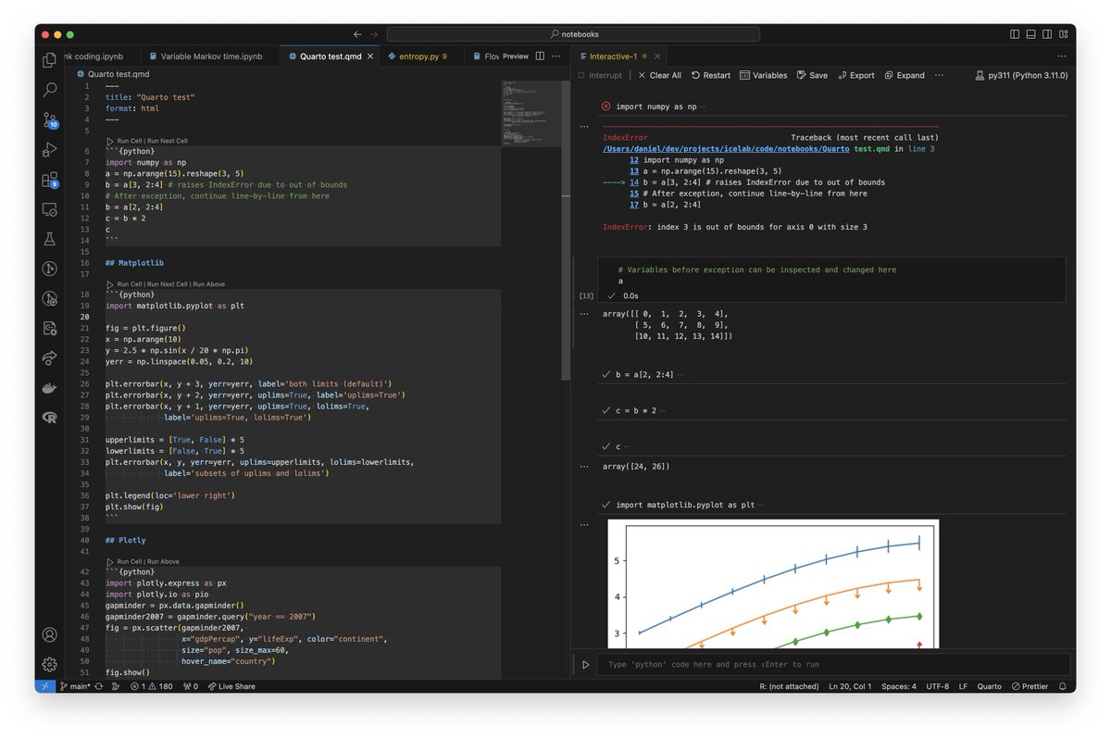Image resolution: width=1111 pixels, height=739 pixels.
Task: Open output actions ellipsis beside traceback
Action: [584, 125]
